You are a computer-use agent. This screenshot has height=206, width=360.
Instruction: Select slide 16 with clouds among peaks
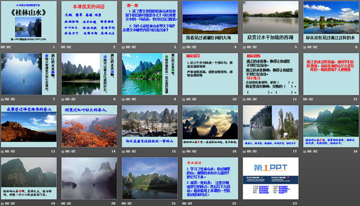pos(210,126)
